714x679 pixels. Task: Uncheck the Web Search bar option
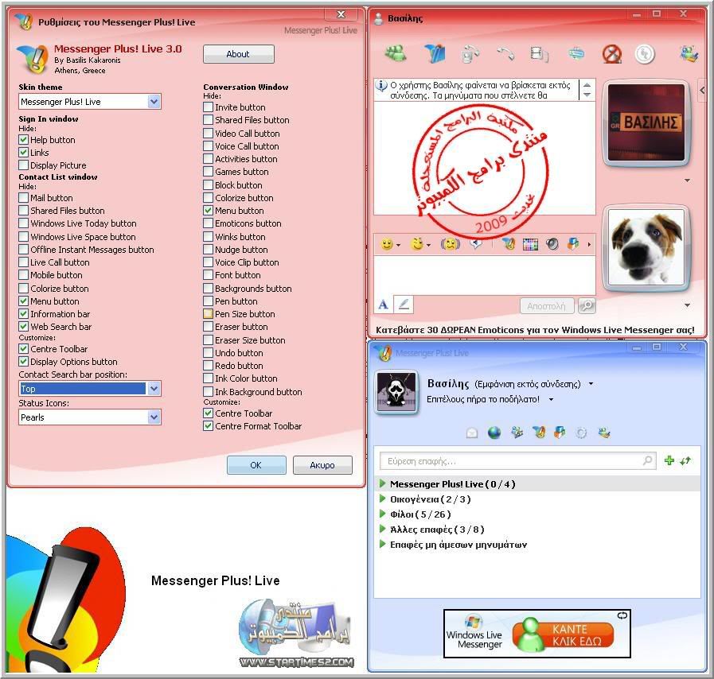tap(24, 327)
